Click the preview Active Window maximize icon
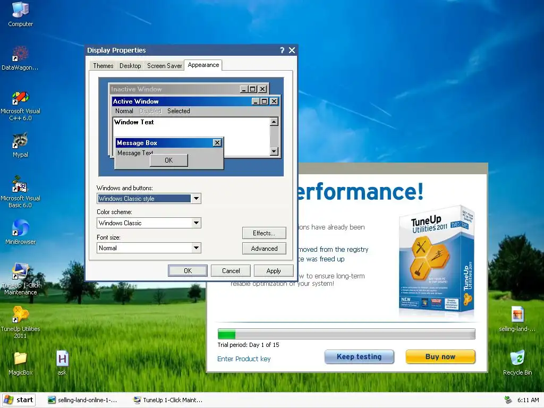The height and width of the screenshot is (408, 544). point(265,101)
